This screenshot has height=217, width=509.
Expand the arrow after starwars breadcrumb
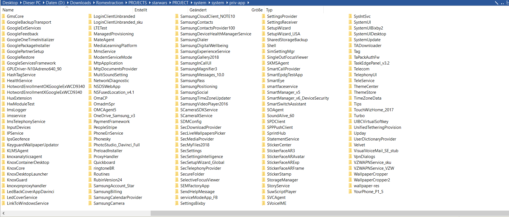click(x=170, y=3)
